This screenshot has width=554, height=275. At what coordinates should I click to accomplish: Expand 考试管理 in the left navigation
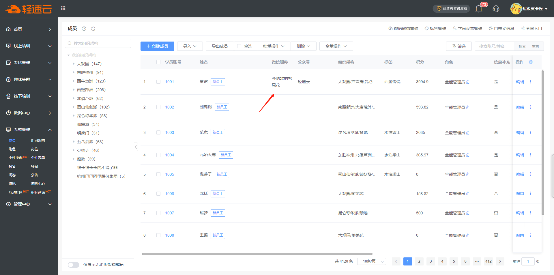pyautogui.click(x=29, y=63)
